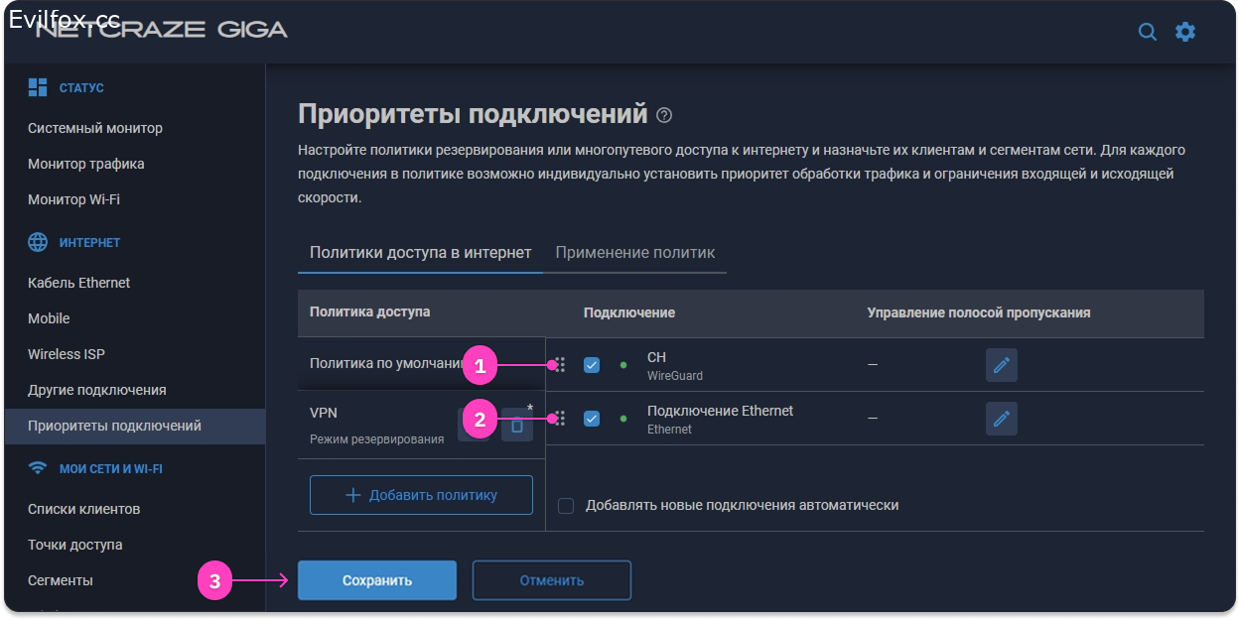Select Политики доступа в интернет tab
The image size is (1240, 620).
[420, 252]
